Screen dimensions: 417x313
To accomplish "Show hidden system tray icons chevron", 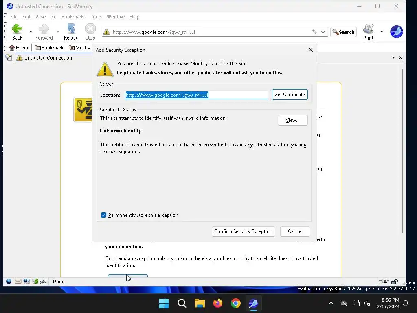I will click(x=331, y=303).
